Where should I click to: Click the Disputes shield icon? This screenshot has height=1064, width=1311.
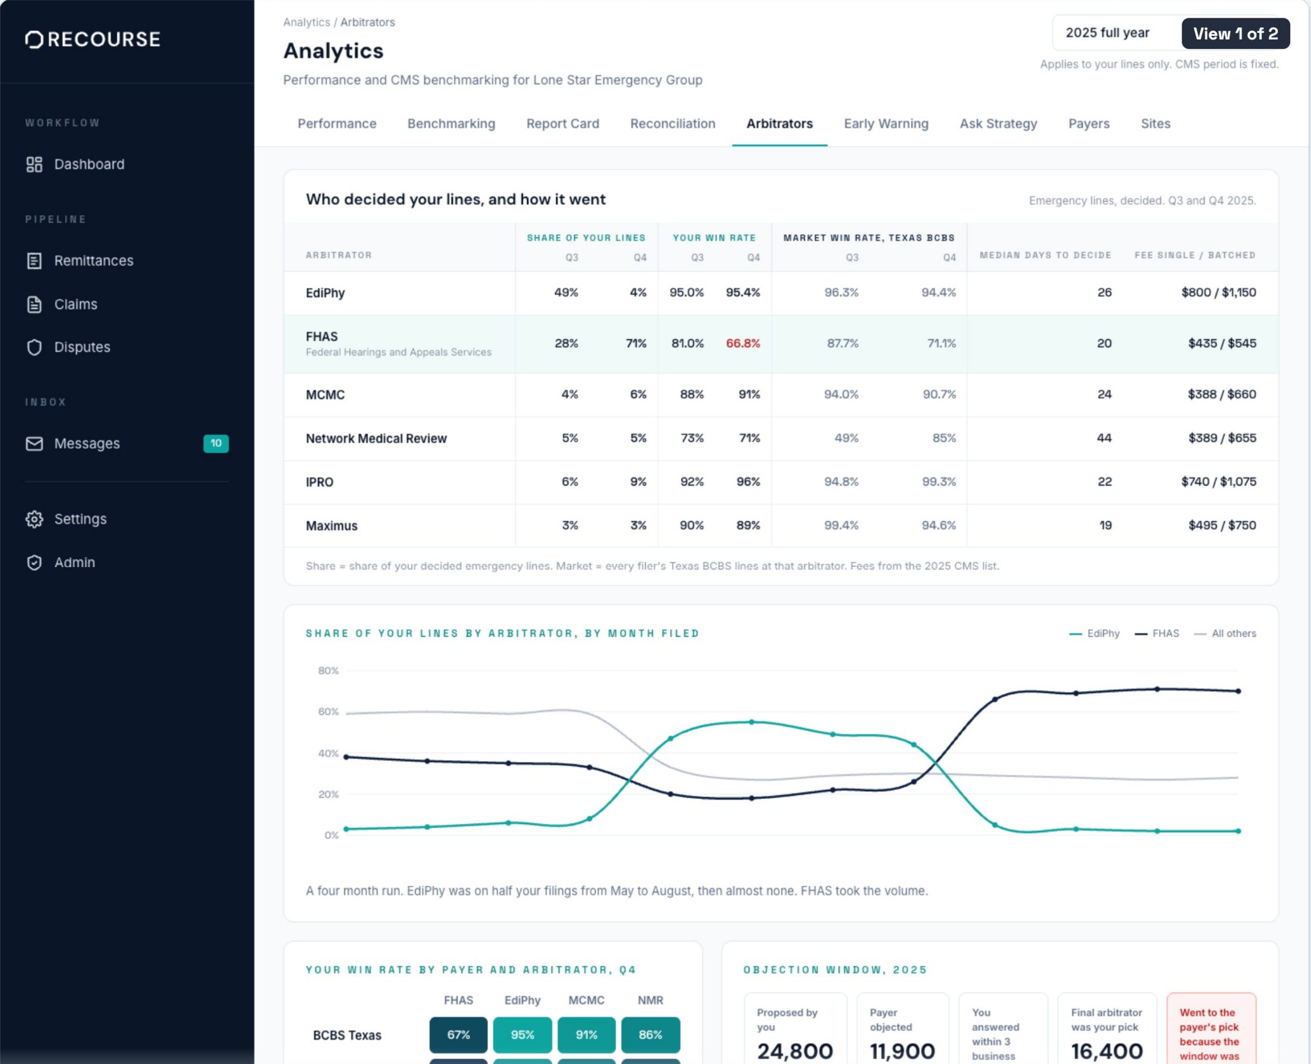(x=34, y=347)
